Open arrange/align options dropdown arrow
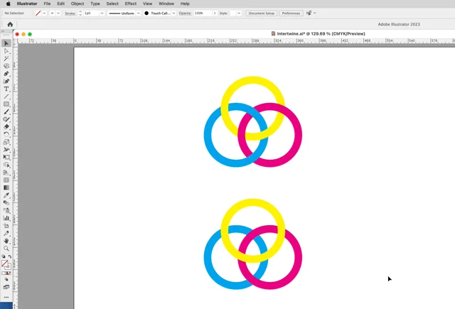455x309 pixels. (315, 13)
